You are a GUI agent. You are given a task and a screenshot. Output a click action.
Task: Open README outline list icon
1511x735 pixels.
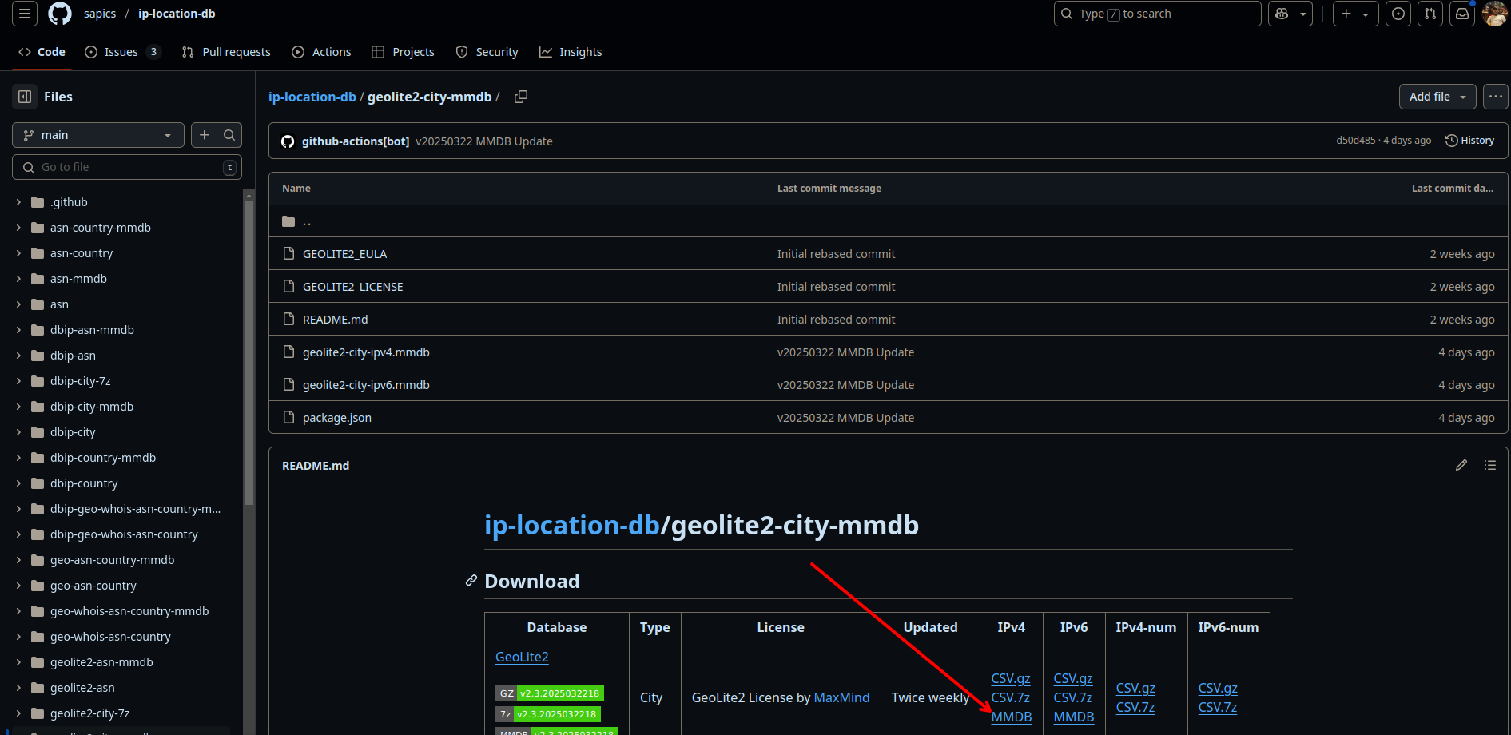(1490, 465)
